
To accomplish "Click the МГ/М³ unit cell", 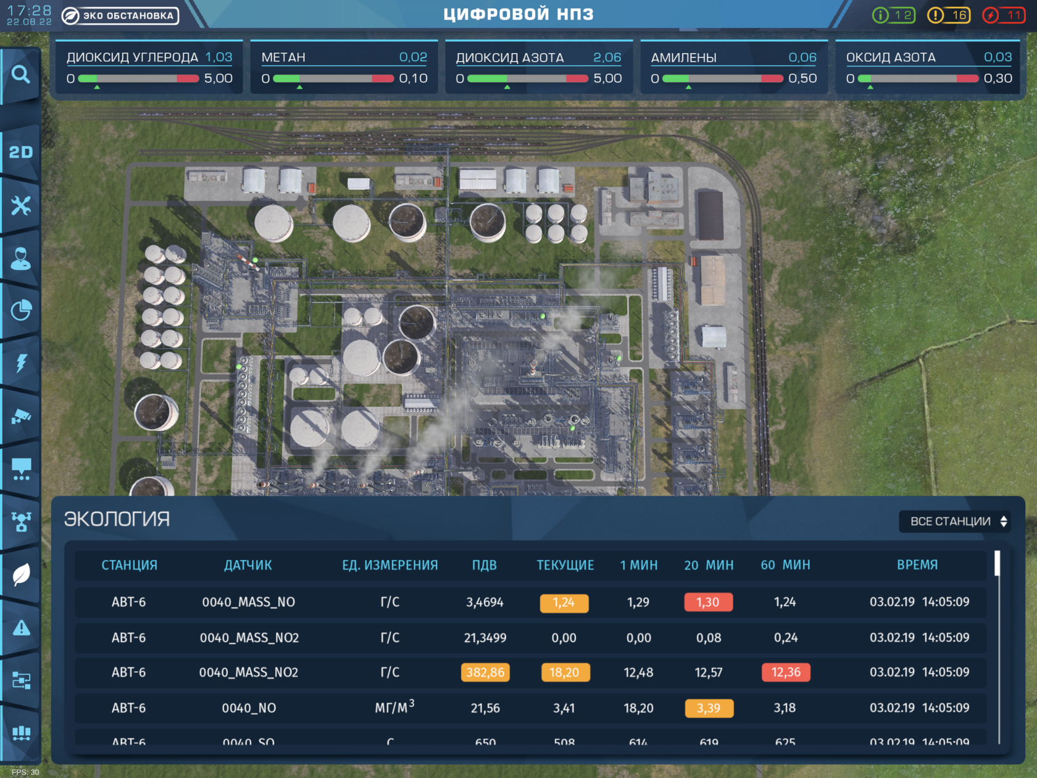I will (x=394, y=707).
